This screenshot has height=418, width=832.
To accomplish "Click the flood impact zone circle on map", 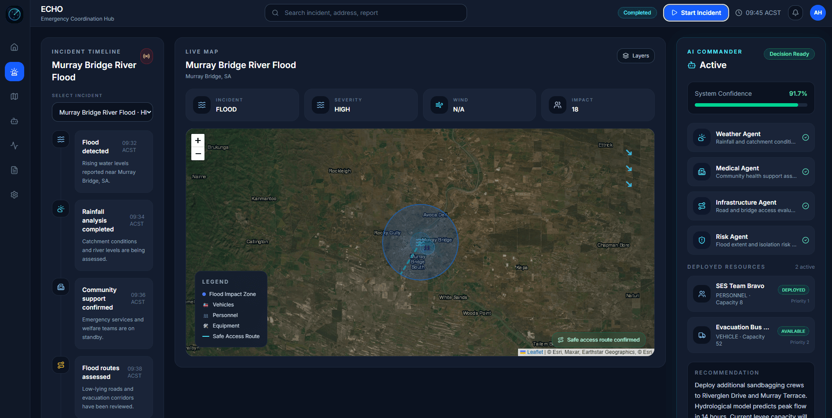I will pos(420,242).
